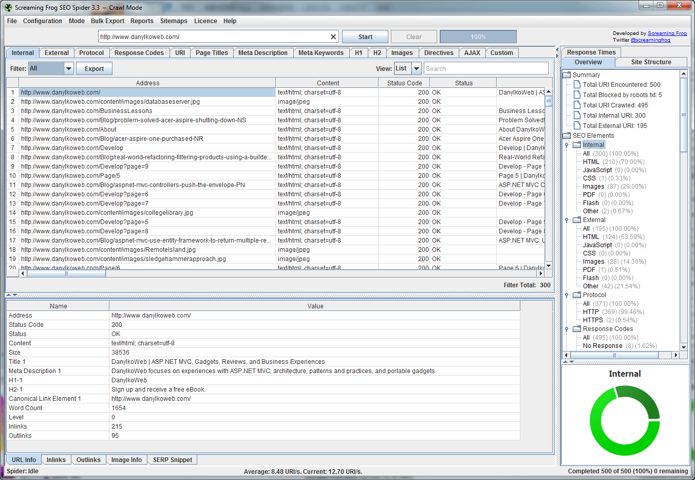Click document icon beside Total URI Encountered
This screenshot has width=695, height=480.
(x=577, y=85)
